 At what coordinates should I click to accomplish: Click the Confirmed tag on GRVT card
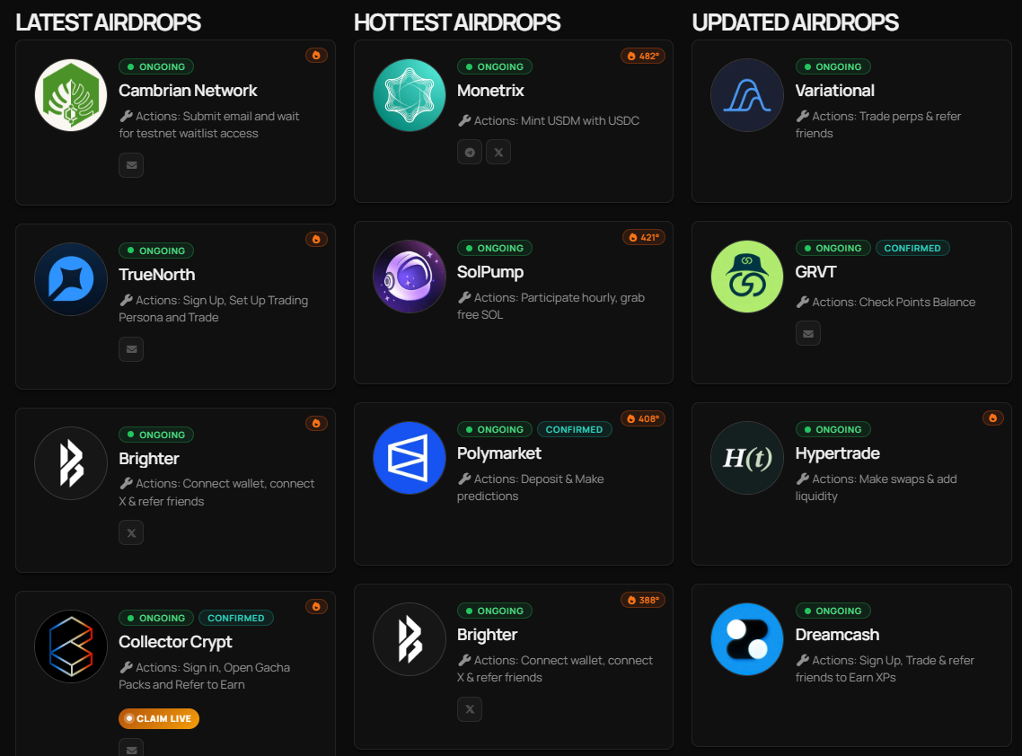pos(912,249)
